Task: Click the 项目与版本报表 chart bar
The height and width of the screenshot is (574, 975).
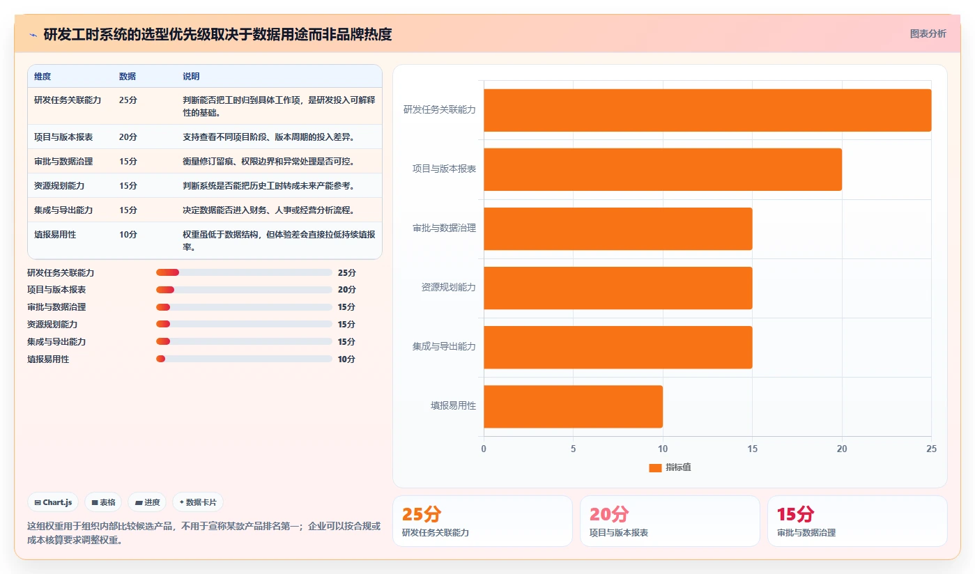Action: pyautogui.click(x=663, y=169)
